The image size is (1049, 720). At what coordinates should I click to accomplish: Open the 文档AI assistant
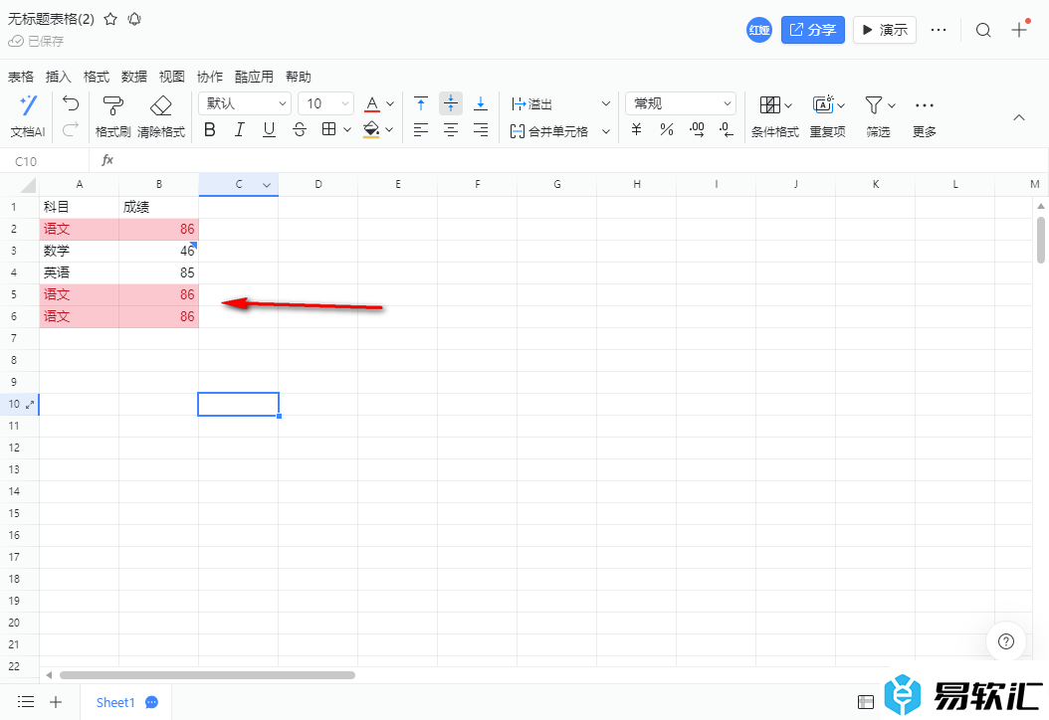(28, 115)
